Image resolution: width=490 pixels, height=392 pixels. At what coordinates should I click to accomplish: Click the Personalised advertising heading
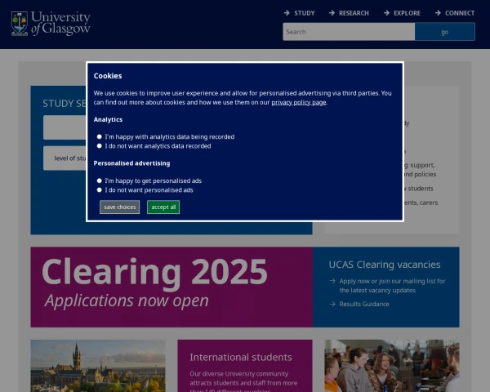click(131, 163)
